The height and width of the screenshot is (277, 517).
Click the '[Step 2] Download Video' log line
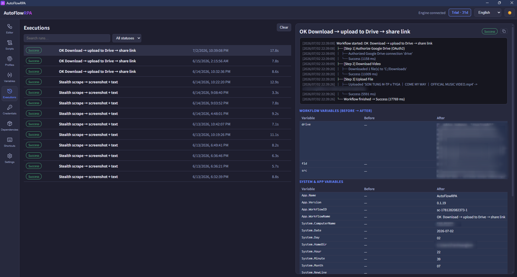[362, 64]
